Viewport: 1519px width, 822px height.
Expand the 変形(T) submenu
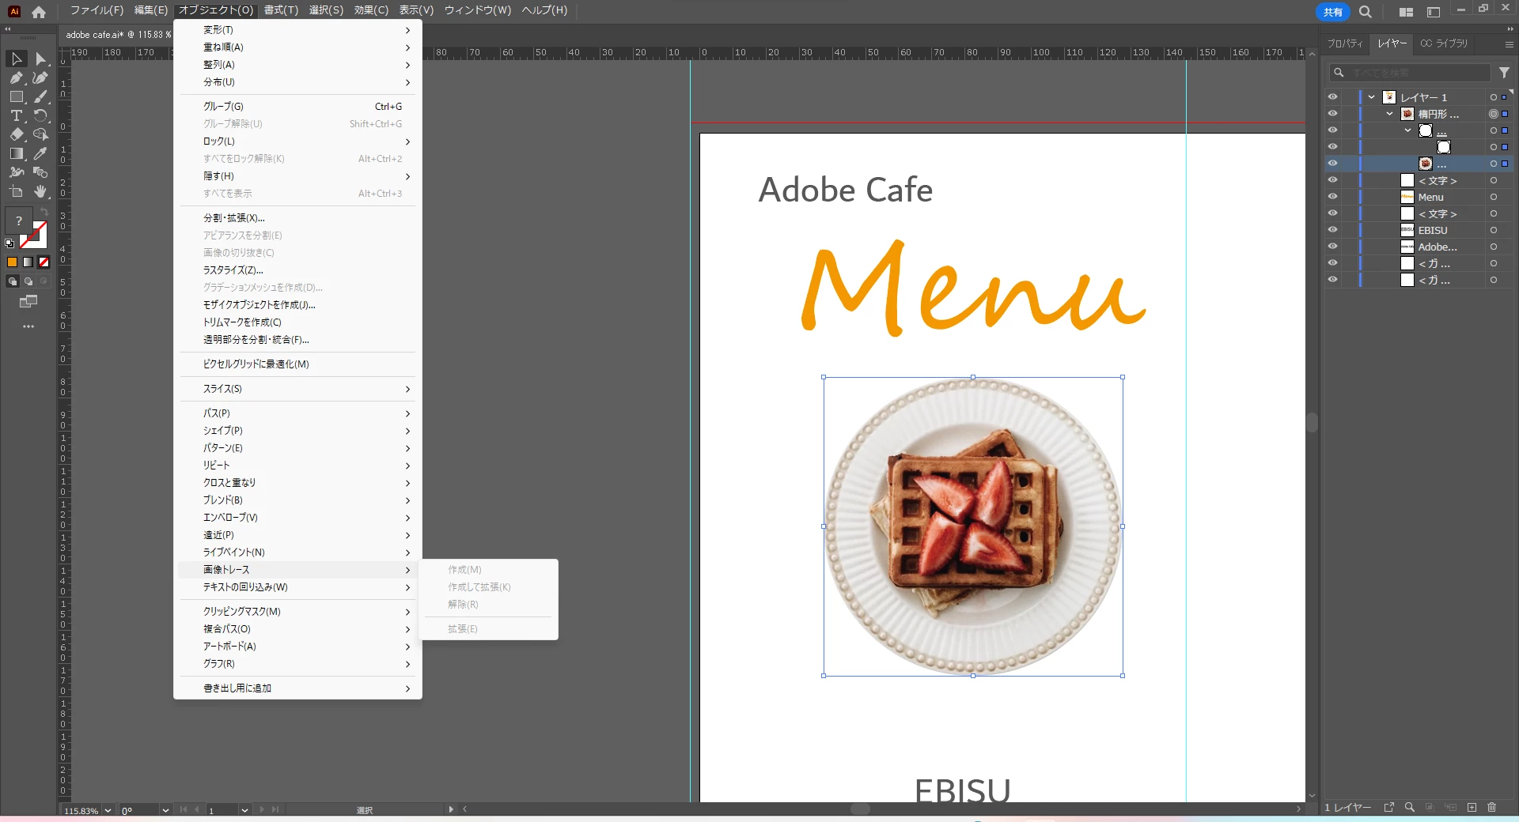(297, 30)
